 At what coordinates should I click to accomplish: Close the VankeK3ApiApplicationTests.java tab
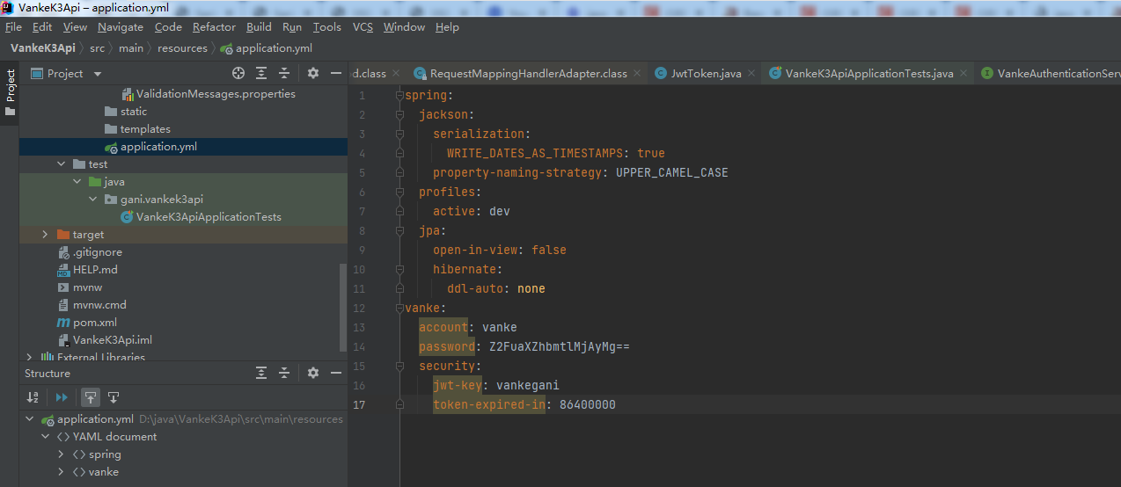pyautogui.click(x=964, y=74)
